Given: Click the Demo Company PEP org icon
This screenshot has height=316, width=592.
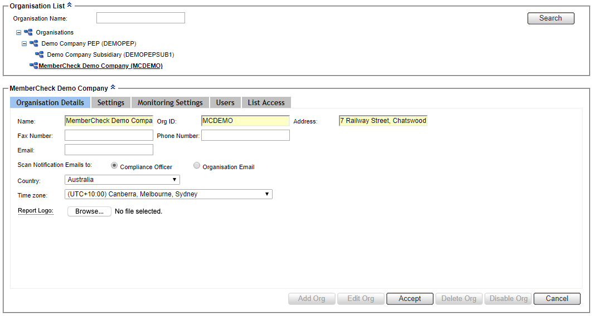Looking at the screenshot, I should [x=34, y=43].
